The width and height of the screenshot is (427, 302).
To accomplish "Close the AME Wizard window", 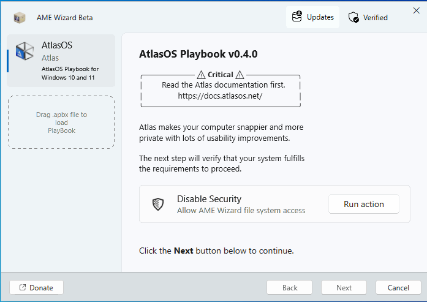I will point(417,10).
